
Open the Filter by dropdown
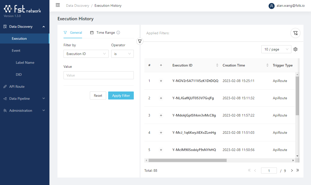coord(86,54)
